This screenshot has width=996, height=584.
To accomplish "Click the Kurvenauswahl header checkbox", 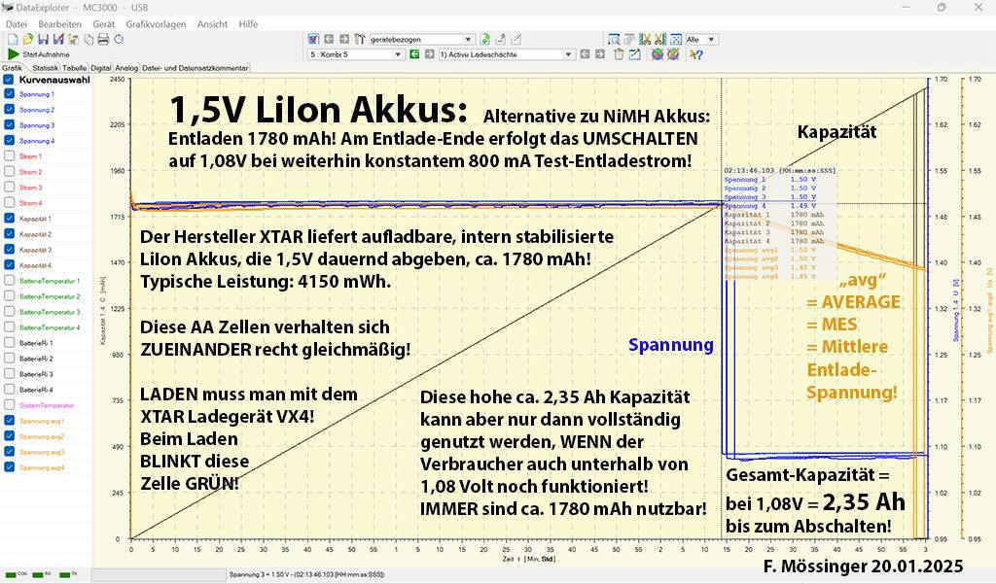I will pos(9,80).
